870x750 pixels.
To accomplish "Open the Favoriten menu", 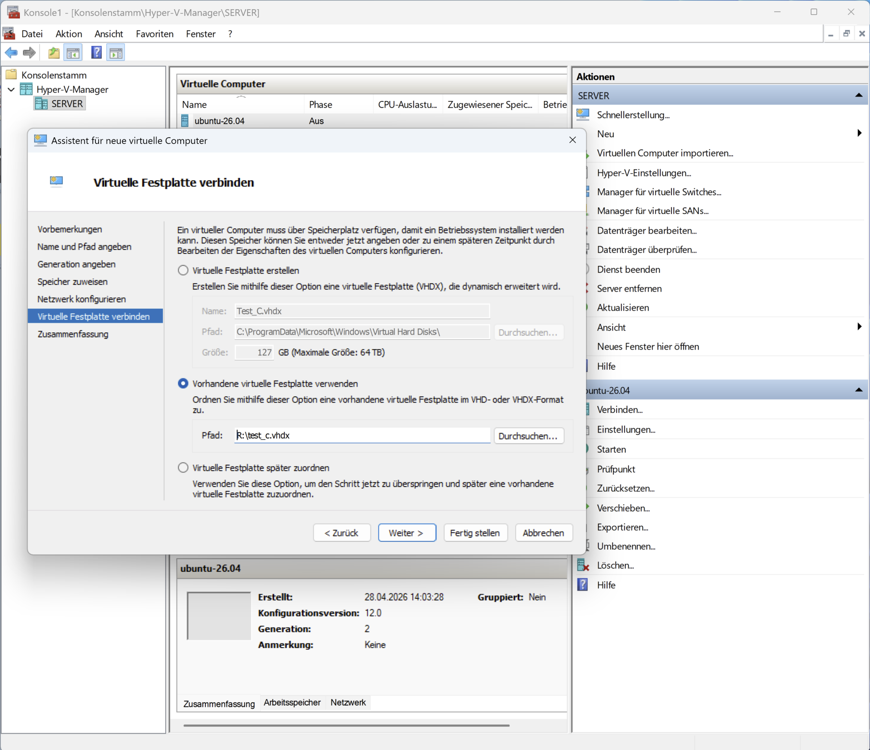I will (x=154, y=34).
